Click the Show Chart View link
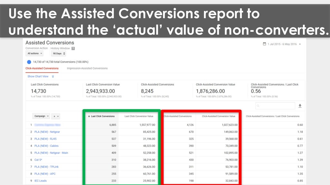This screenshot has height=185, width=330. pyautogui.click(x=38, y=76)
